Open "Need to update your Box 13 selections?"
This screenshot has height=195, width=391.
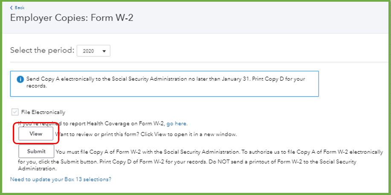point(61,179)
